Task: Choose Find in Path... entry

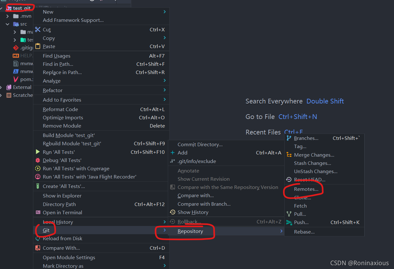Action: coord(101,64)
